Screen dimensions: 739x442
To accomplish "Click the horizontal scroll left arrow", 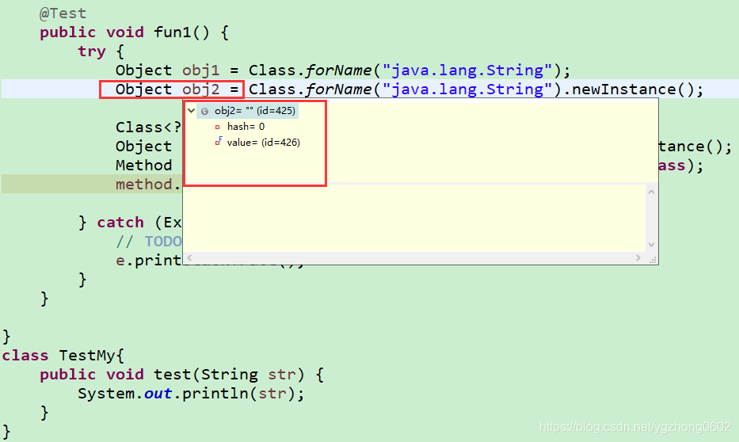I will pos(189,257).
